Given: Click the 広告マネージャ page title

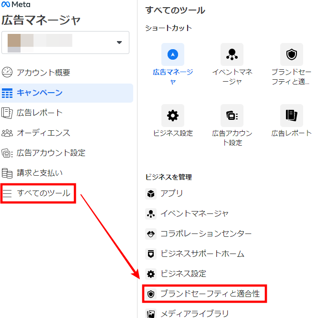Looking at the screenshot, I should pos(41,20).
